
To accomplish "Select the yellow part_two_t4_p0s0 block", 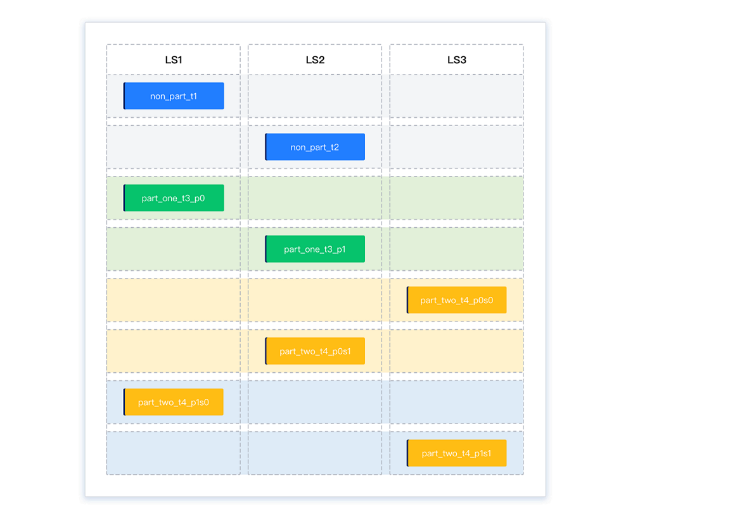I will click(456, 300).
